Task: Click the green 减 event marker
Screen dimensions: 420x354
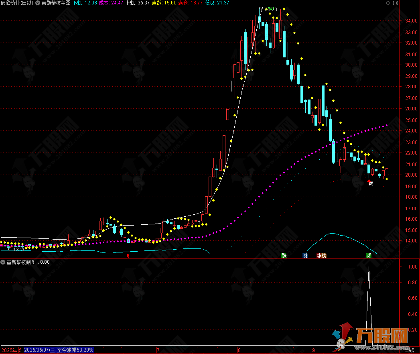Action: 369,255
